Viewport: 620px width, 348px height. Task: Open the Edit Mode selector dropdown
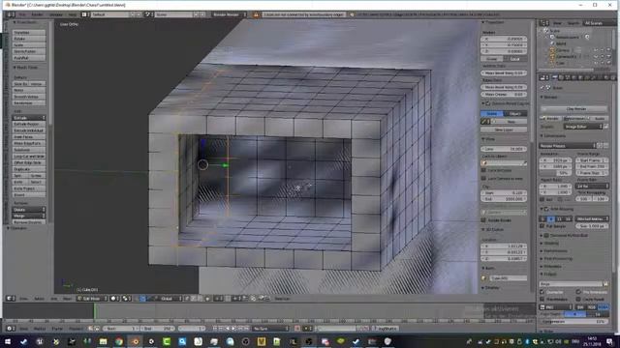92,299
